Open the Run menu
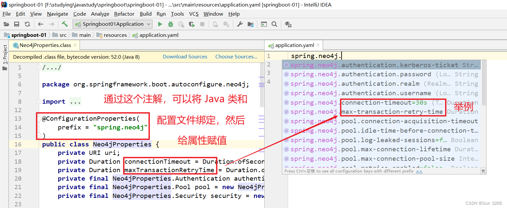The height and width of the screenshot is (208, 507). click(x=161, y=14)
